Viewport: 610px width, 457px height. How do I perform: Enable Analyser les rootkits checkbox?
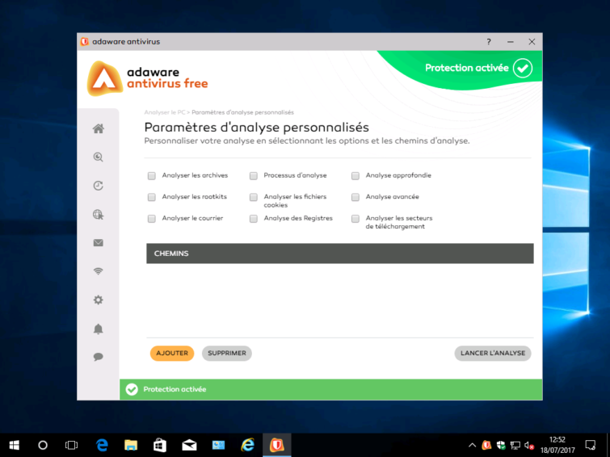pos(152,197)
